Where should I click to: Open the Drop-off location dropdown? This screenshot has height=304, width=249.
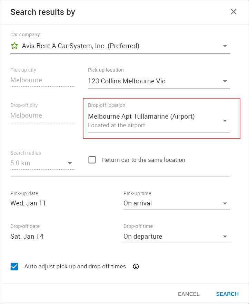[159, 120]
